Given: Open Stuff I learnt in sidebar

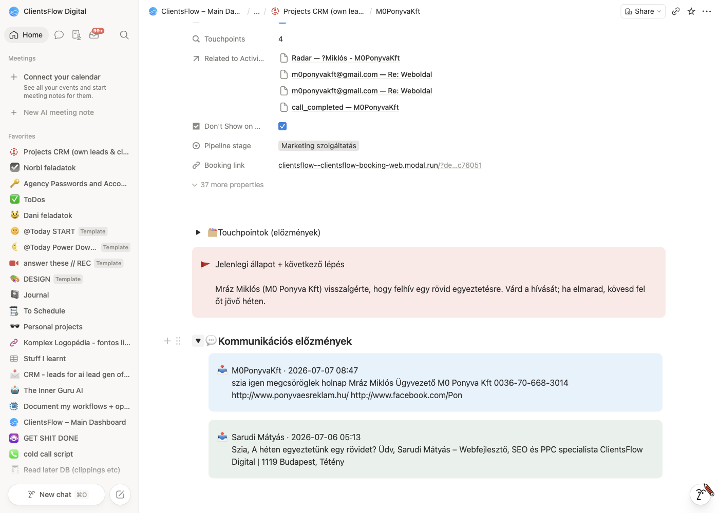Looking at the screenshot, I should [x=69, y=359].
